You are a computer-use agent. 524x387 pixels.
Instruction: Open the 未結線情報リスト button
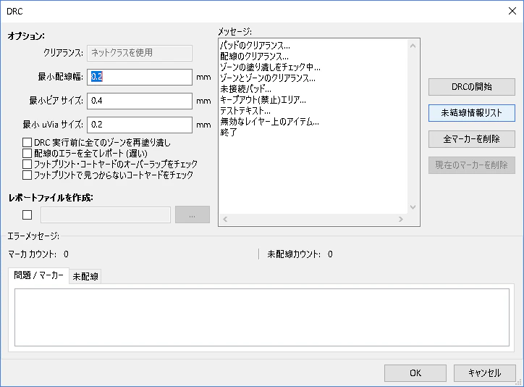point(472,113)
